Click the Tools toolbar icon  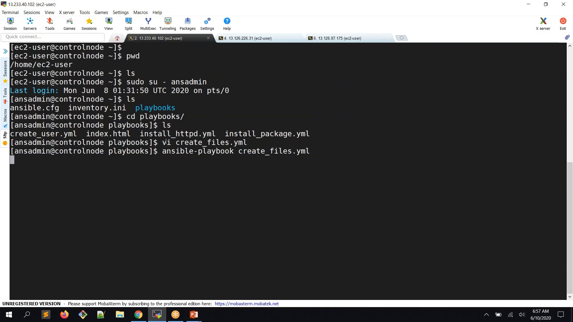[50, 24]
